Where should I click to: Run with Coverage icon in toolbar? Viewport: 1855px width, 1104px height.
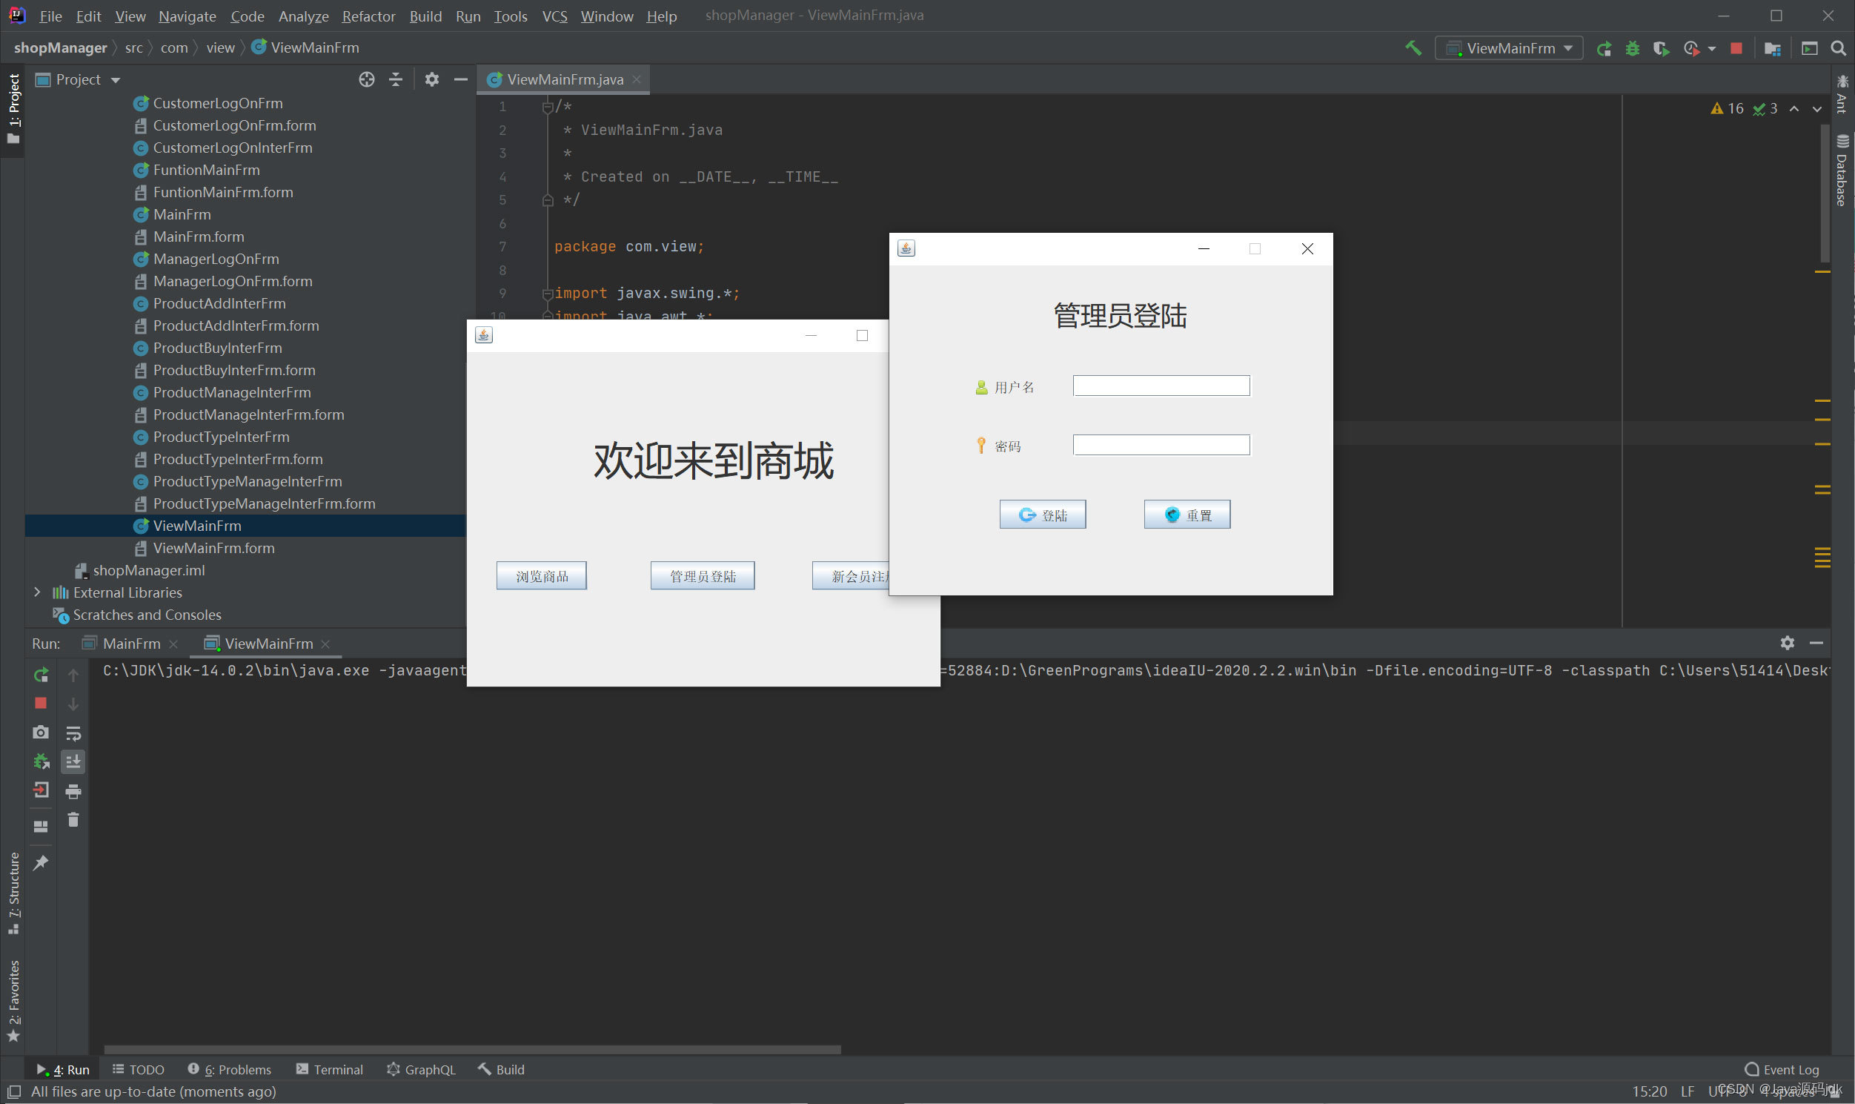pos(1660,48)
